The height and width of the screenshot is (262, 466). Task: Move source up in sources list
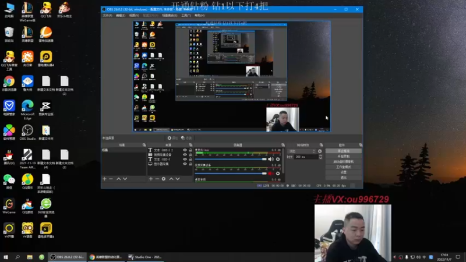[x=171, y=179]
